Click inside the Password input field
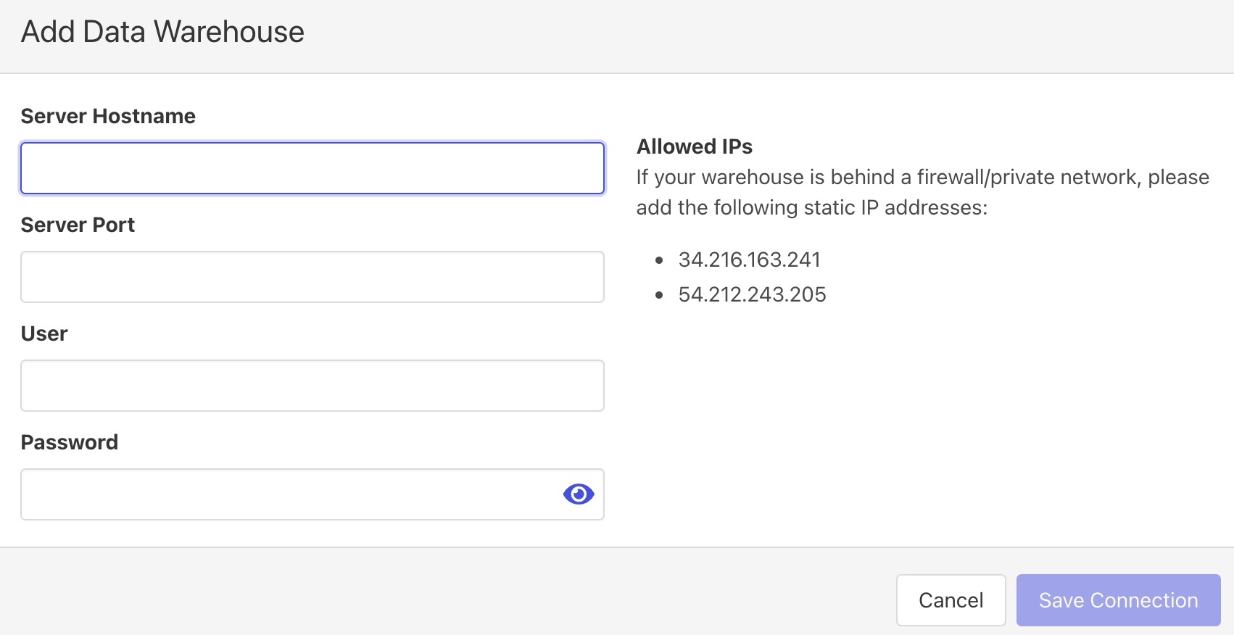This screenshot has width=1234, height=635. click(290, 494)
